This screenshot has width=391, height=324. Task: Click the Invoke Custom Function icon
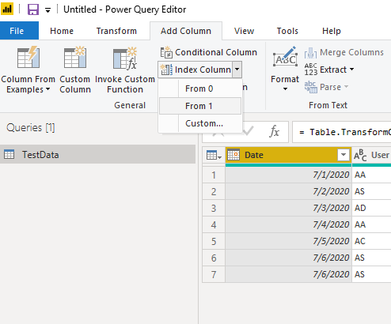(x=125, y=58)
